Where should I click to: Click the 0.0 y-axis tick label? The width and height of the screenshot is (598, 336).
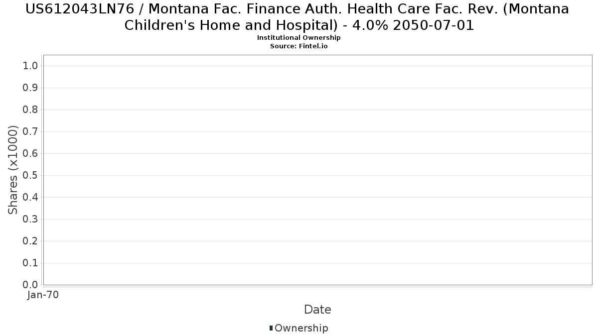point(30,285)
